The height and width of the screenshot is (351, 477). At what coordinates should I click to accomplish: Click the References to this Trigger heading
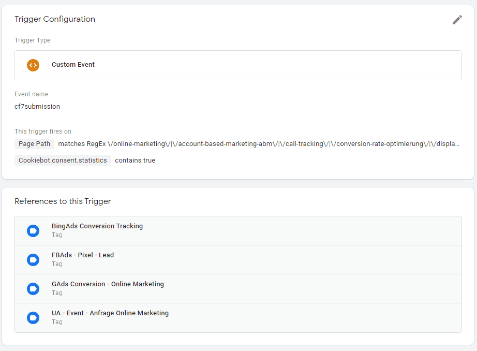(63, 201)
